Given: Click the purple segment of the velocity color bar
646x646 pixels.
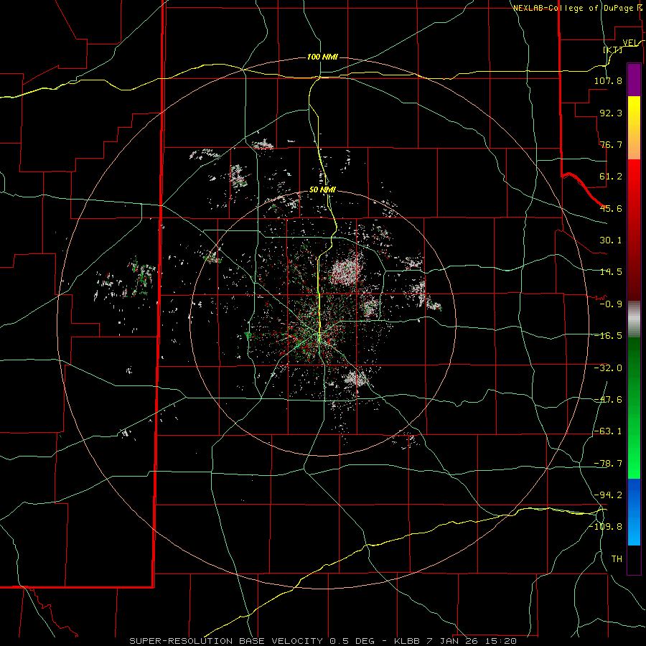Looking at the screenshot, I should click(634, 80).
